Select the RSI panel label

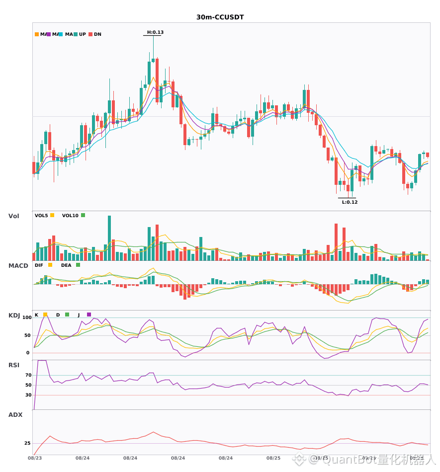click(14, 365)
